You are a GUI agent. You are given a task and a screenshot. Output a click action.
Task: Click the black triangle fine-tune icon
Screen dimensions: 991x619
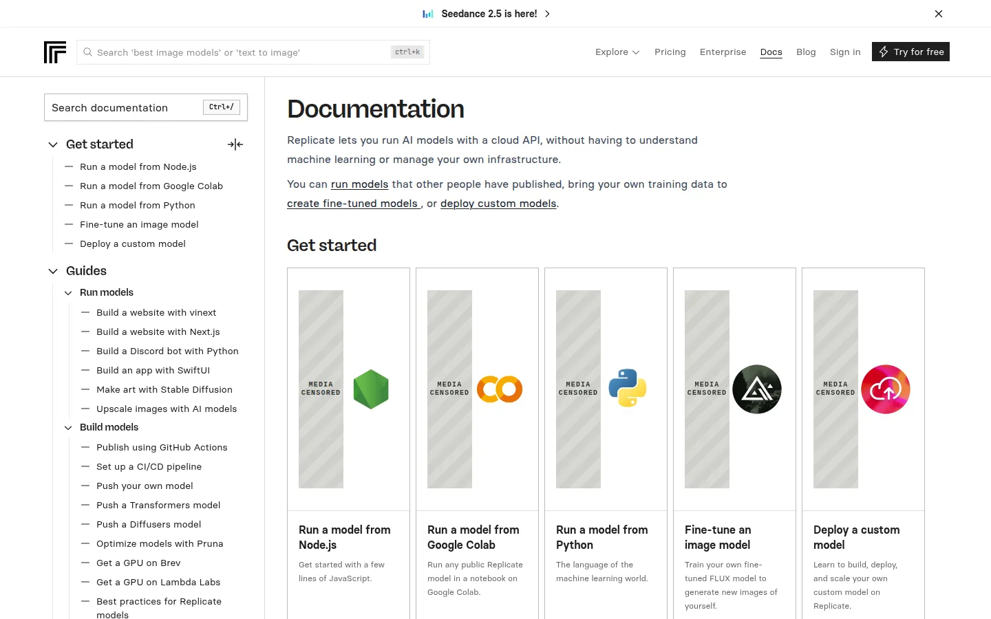757,389
